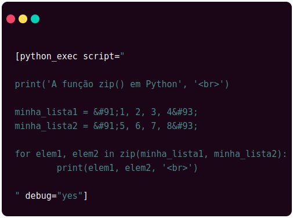Click the yellow window dot
The image size is (293, 218).
point(23,19)
